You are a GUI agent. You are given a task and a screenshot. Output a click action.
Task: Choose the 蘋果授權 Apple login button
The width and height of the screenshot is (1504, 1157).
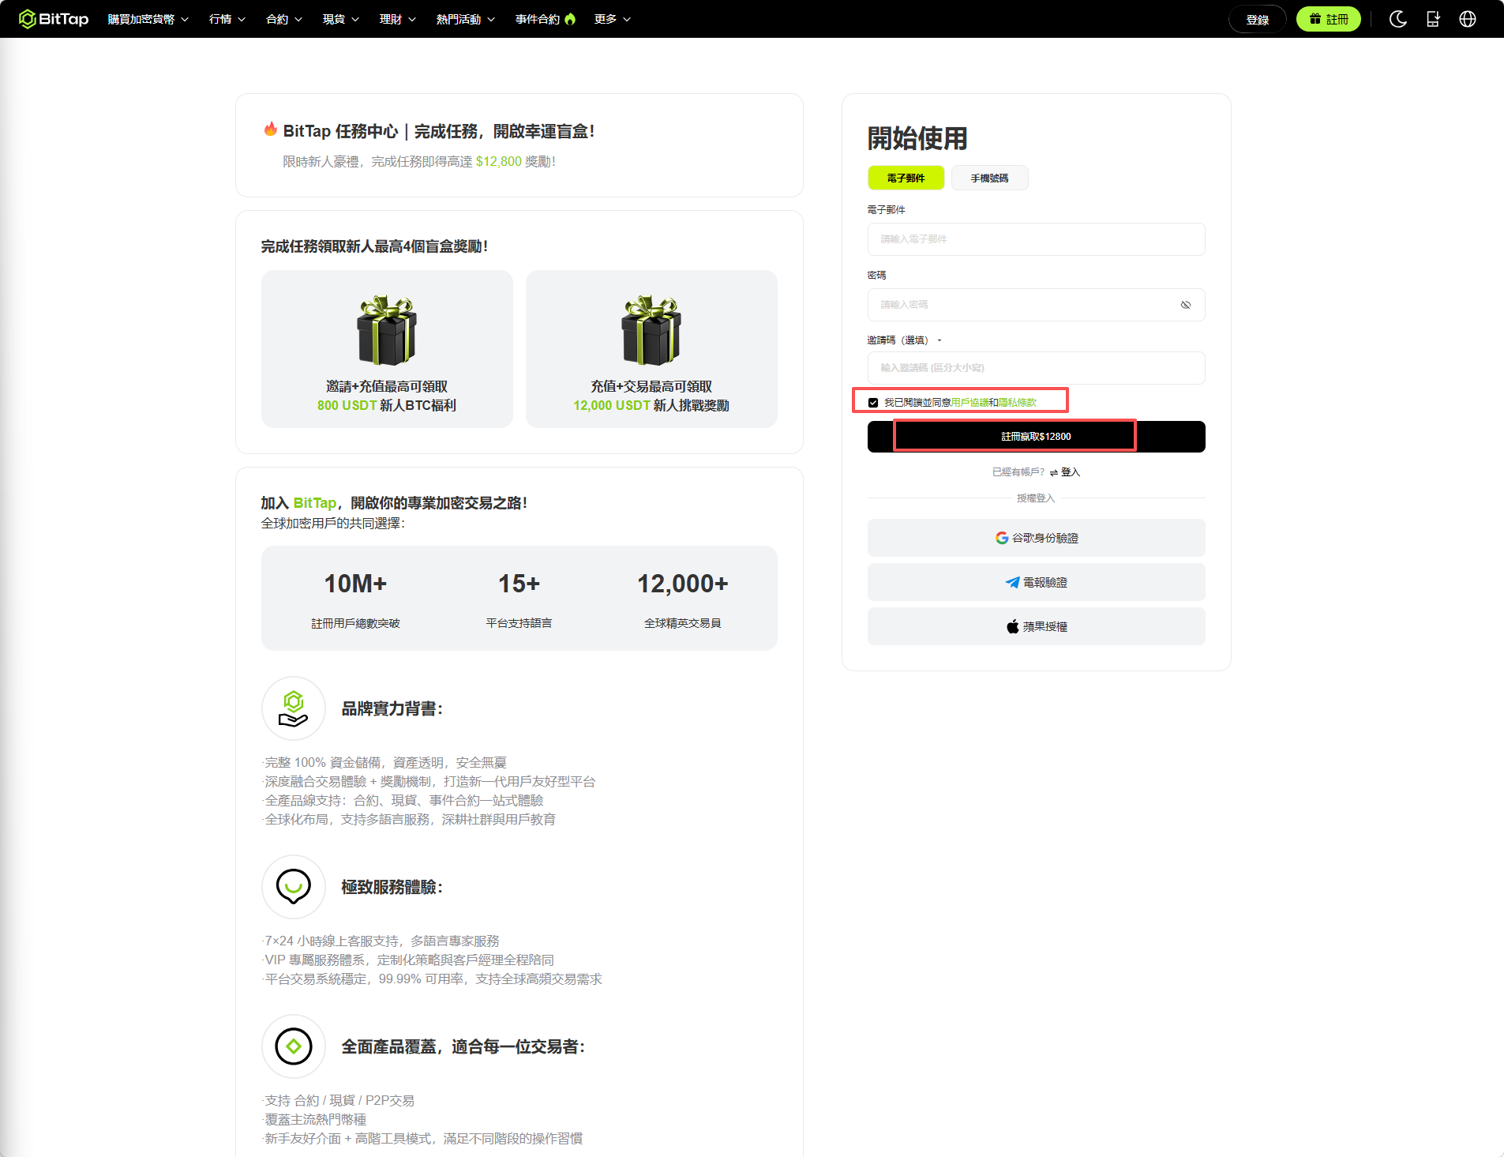(1036, 626)
